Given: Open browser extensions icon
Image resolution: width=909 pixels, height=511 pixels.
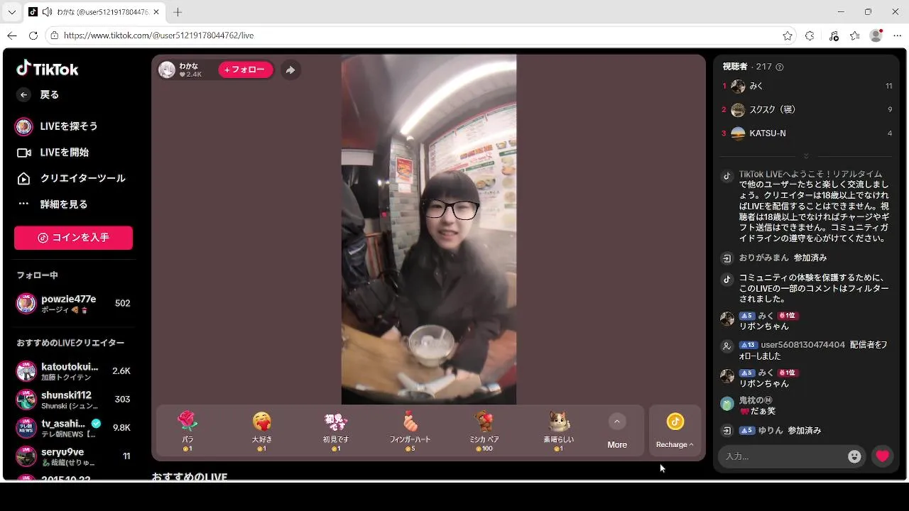Looking at the screenshot, I should pyautogui.click(x=810, y=35).
